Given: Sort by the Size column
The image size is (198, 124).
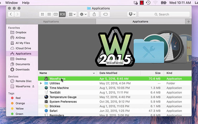Looking at the screenshot, I should tap(152, 73).
